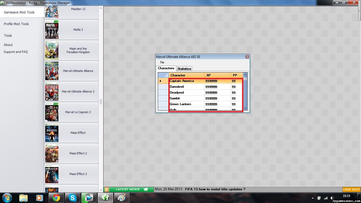This screenshot has height=203, width=361.
Task: Click the XP value field for Daredevil
Action: (x=217, y=87)
